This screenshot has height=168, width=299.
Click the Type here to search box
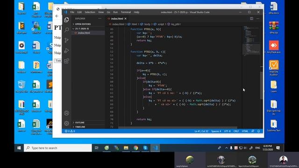click(x=57, y=148)
